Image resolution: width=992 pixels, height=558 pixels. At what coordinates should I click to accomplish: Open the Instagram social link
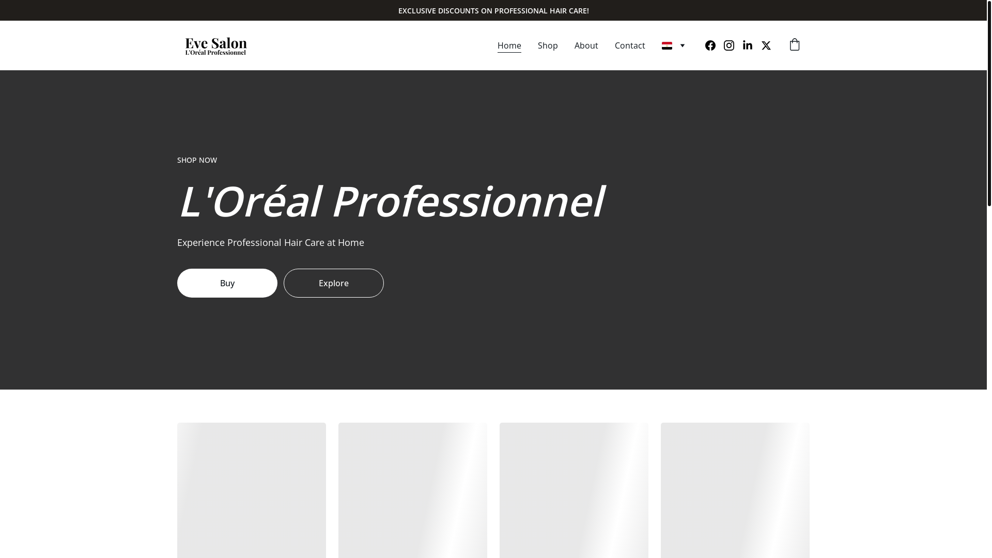pos(729,45)
